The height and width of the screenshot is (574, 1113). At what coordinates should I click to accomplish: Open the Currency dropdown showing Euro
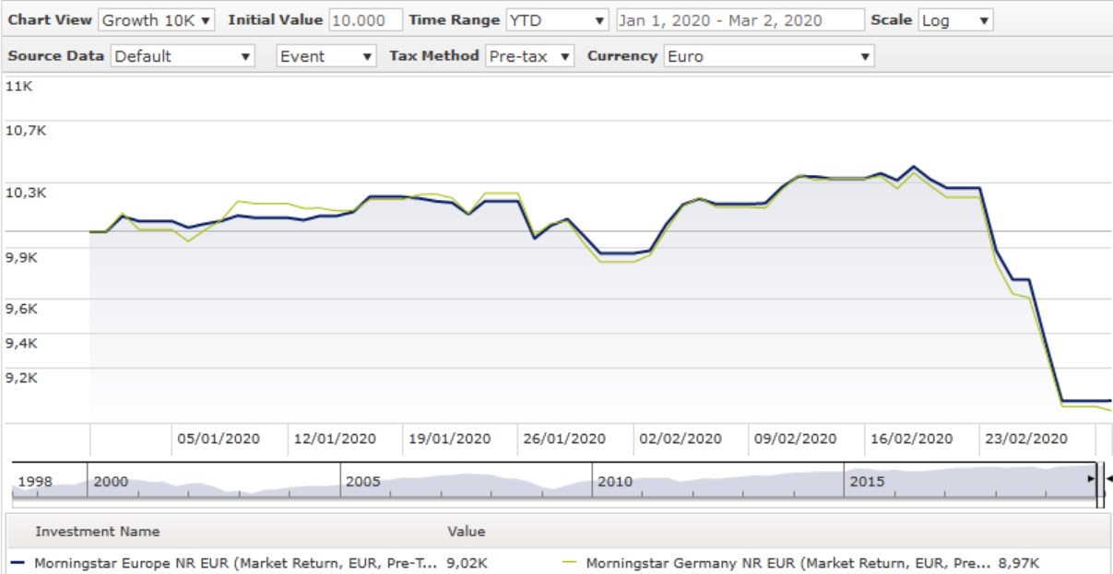pos(767,56)
